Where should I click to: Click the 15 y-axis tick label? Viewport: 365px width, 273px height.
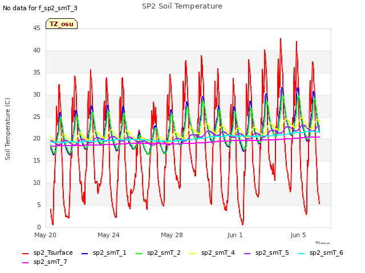(x=36, y=160)
